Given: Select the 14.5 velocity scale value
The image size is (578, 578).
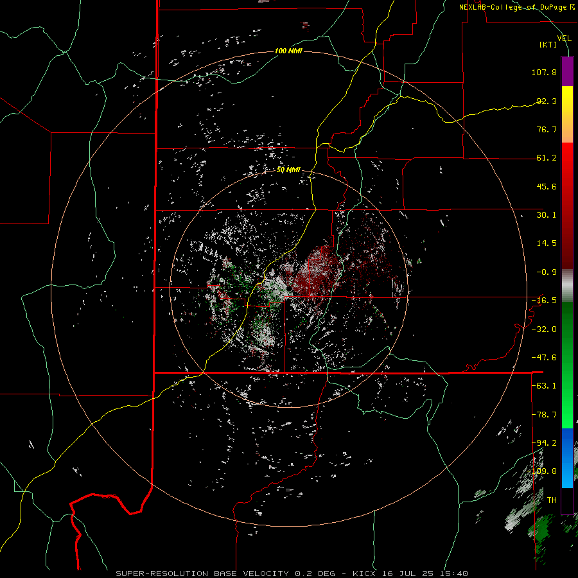Looking at the screenshot, I should point(547,243).
